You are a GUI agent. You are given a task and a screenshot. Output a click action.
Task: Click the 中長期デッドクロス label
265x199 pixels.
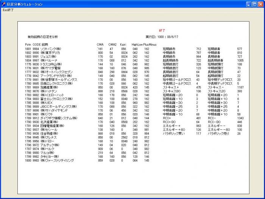(220, 84)
